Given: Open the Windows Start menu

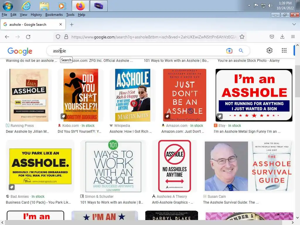Looking at the screenshot, I should click(x=8, y=6).
